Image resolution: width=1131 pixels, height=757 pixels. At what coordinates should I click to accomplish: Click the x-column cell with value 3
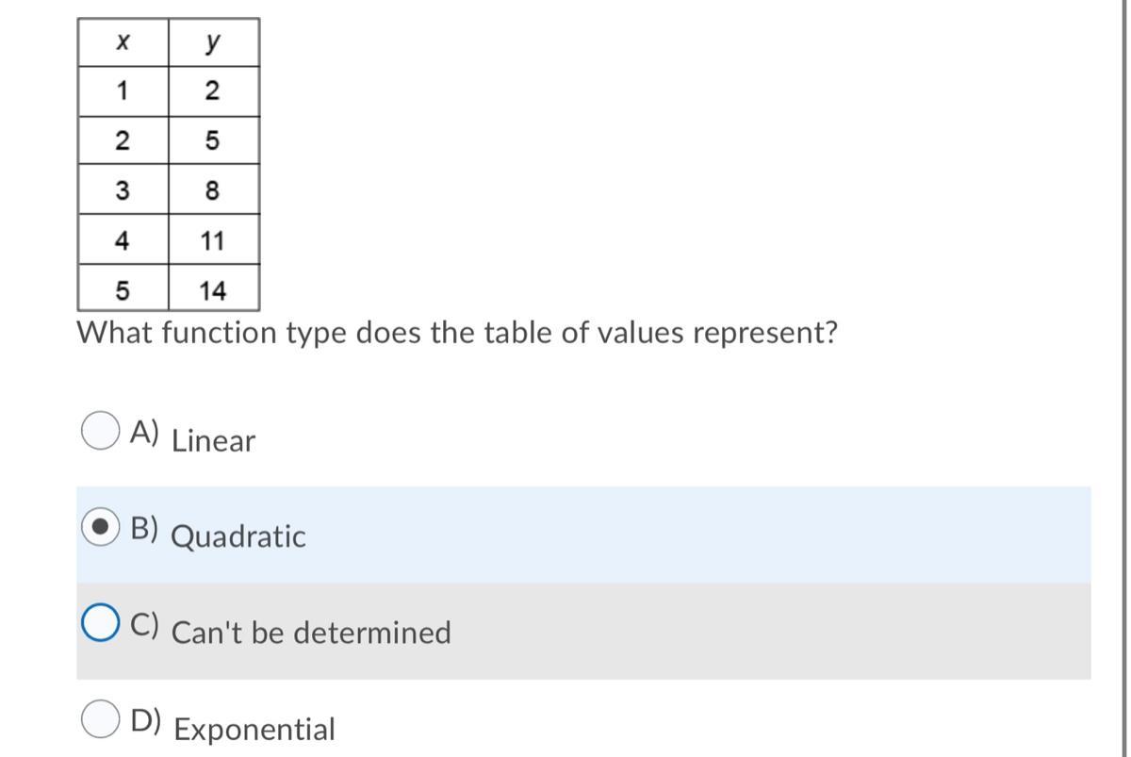click(x=123, y=190)
